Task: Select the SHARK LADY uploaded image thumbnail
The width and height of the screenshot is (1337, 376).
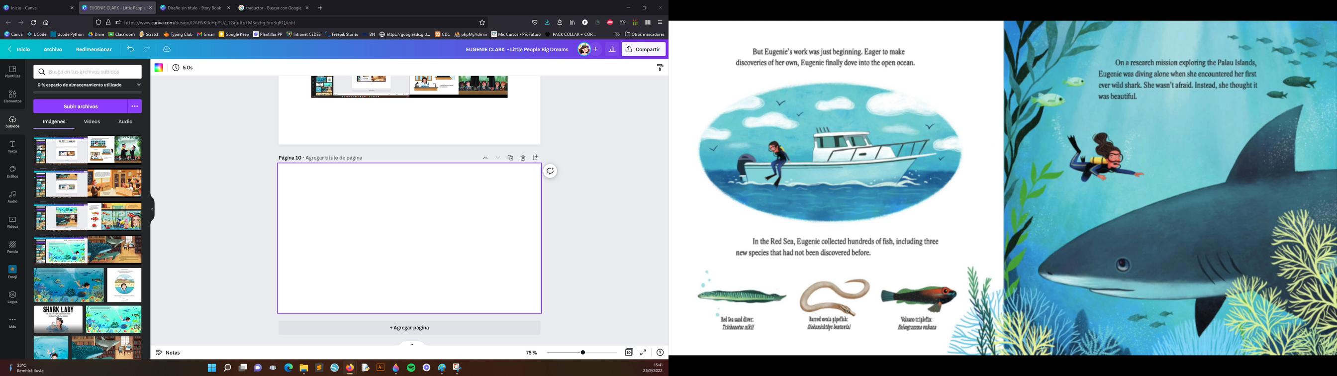Action: pyautogui.click(x=58, y=319)
